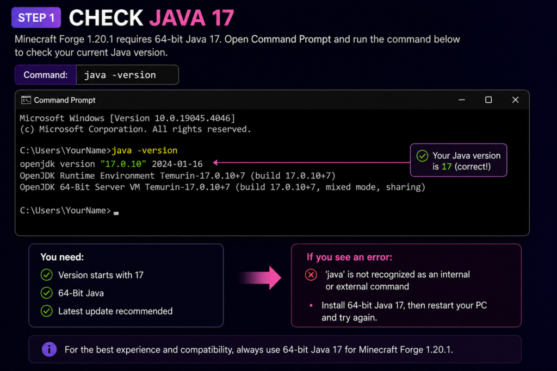This screenshot has height=371, width=557.
Task: Click the '2024-01-16' date in the output
Action: (x=177, y=164)
